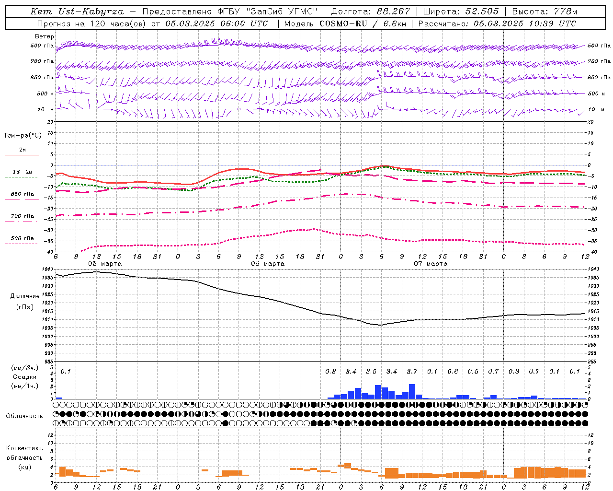This screenshot has width=613, height=491.
Task: Click the 3-hour precipitation value 3.5
Action: (371, 372)
